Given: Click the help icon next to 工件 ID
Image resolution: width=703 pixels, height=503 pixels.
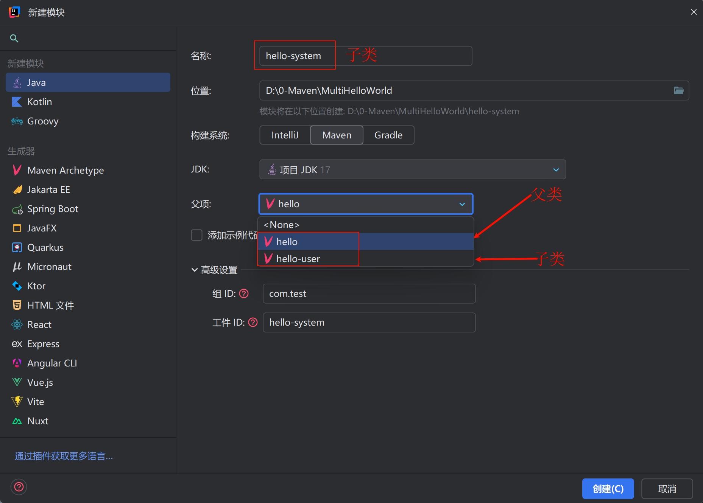Looking at the screenshot, I should click(x=253, y=322).
